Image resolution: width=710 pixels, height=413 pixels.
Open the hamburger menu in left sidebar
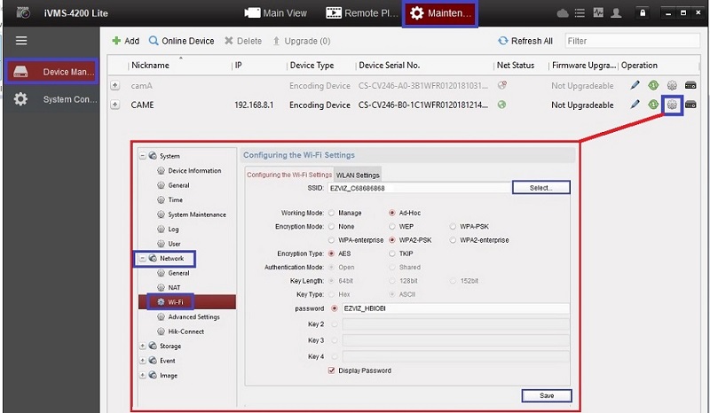21,41
